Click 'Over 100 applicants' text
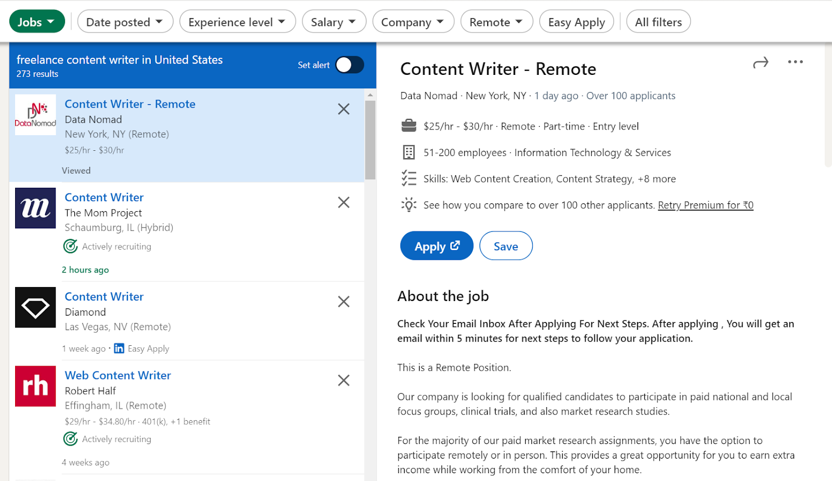This screenshot has width=832, height=481. pyautogui.click(x=631, y=96)
